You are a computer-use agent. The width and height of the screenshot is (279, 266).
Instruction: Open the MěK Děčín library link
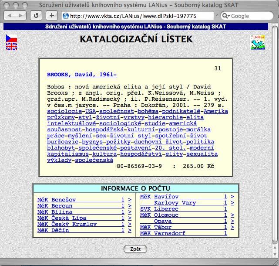(x=81, y=230)
